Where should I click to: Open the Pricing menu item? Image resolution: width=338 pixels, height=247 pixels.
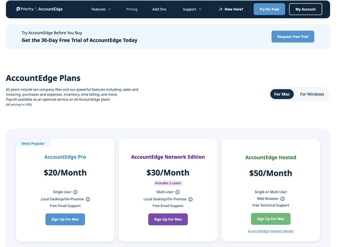click(132, 9)
